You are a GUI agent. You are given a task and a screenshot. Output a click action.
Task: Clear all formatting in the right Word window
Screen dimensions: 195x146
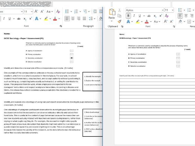[167, 16]
